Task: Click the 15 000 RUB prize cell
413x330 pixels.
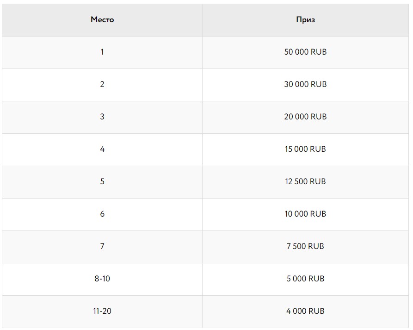Action: tap(305, 149)
